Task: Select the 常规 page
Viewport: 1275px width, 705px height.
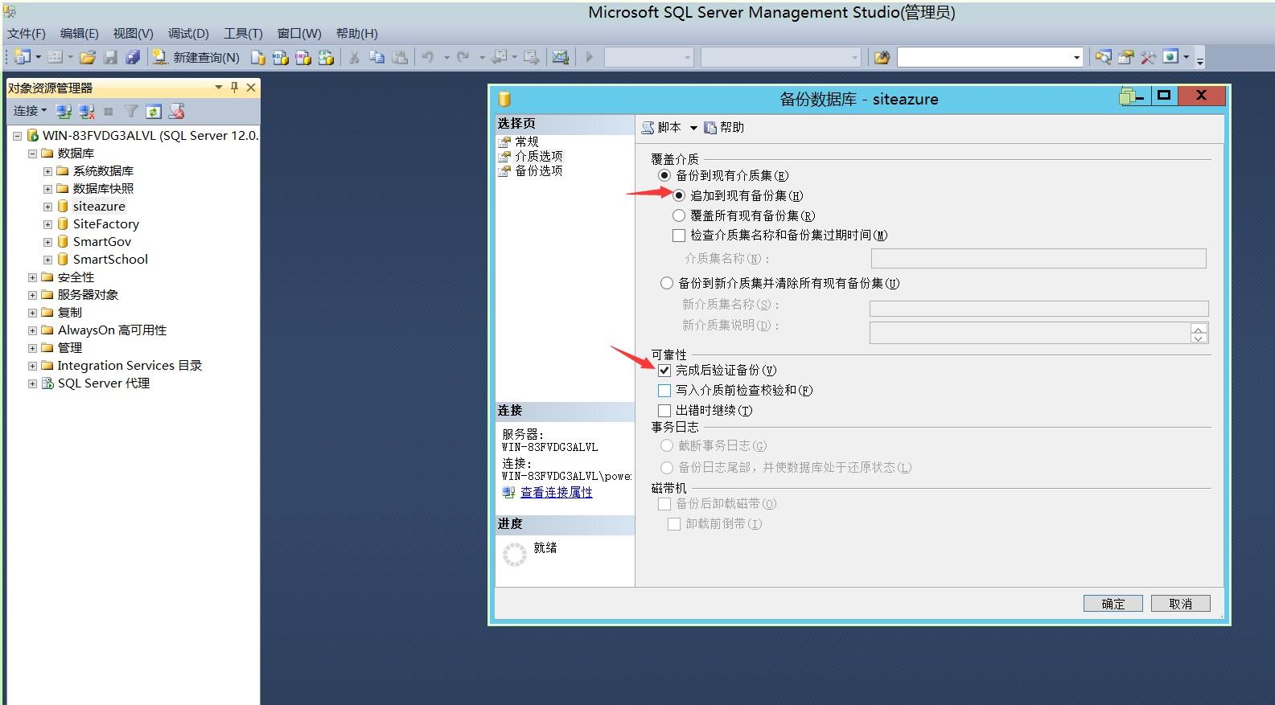Action: [x=527, y=141]
